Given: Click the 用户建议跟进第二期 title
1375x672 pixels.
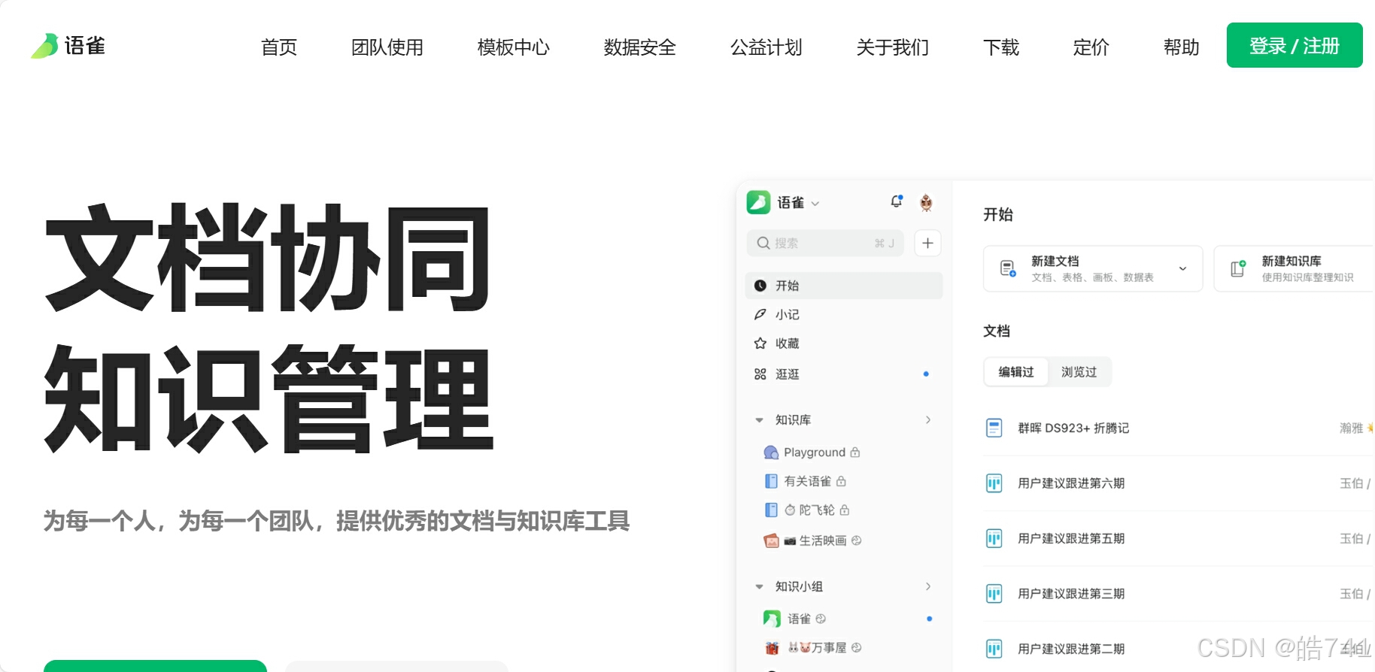Looking at the screenshot, I should coord(1071,649).
